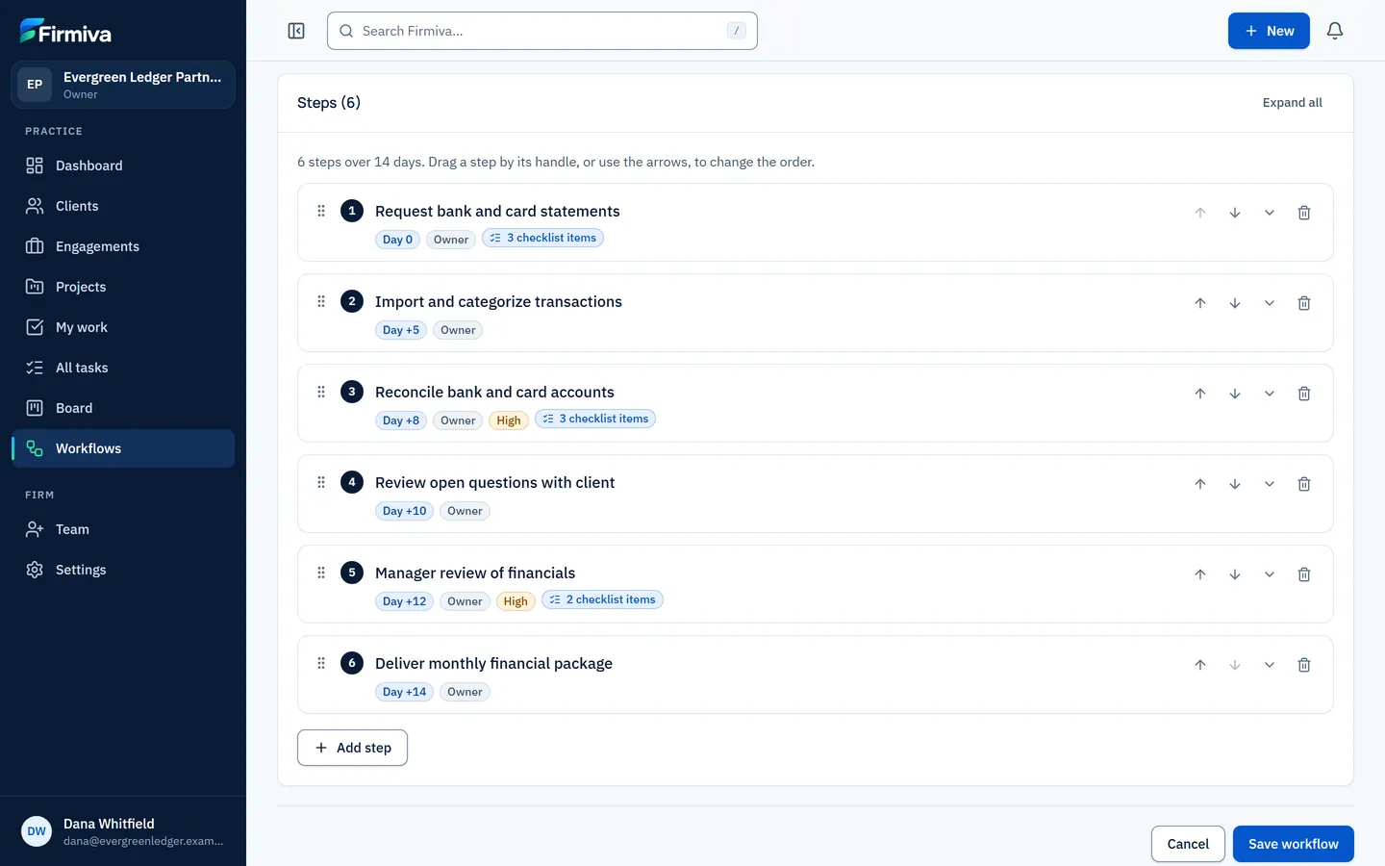Image resolution: width=1385 pixels, height=866 pixels.
Task: Open Dana Whitfield's account menu
Action: pos(123,831)
